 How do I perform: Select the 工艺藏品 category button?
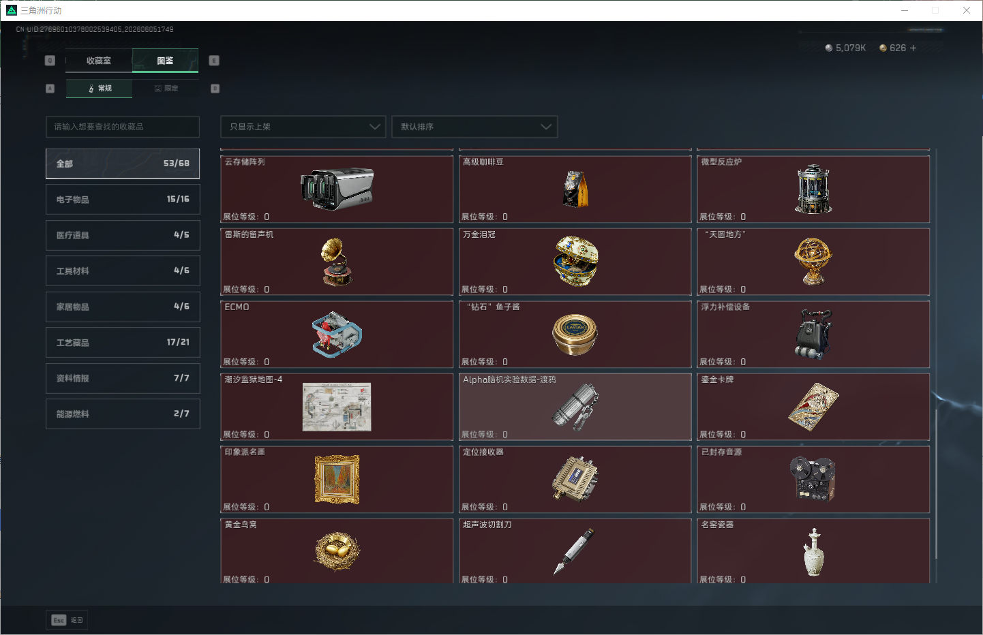click(123, 342)
